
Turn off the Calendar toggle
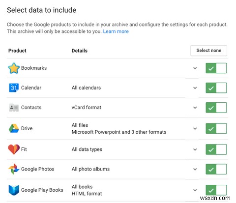click(x=216, y=88)
